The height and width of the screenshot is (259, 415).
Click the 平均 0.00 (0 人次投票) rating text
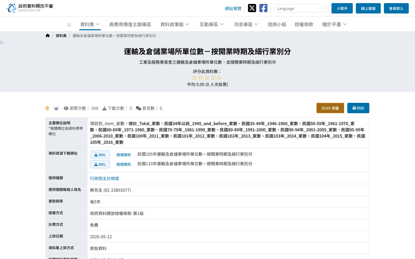coord(208,84)
